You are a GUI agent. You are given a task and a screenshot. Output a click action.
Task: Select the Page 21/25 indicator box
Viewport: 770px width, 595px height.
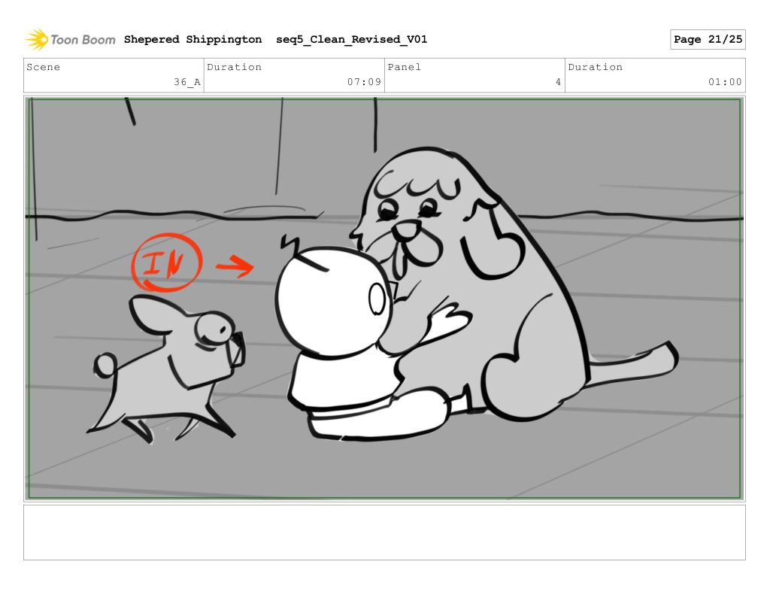coord(707,40)
